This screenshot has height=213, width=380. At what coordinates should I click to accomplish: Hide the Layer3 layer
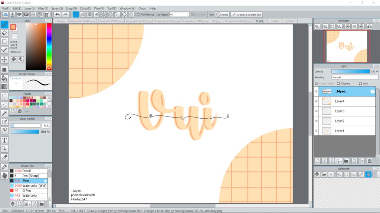tap(316, 111)
